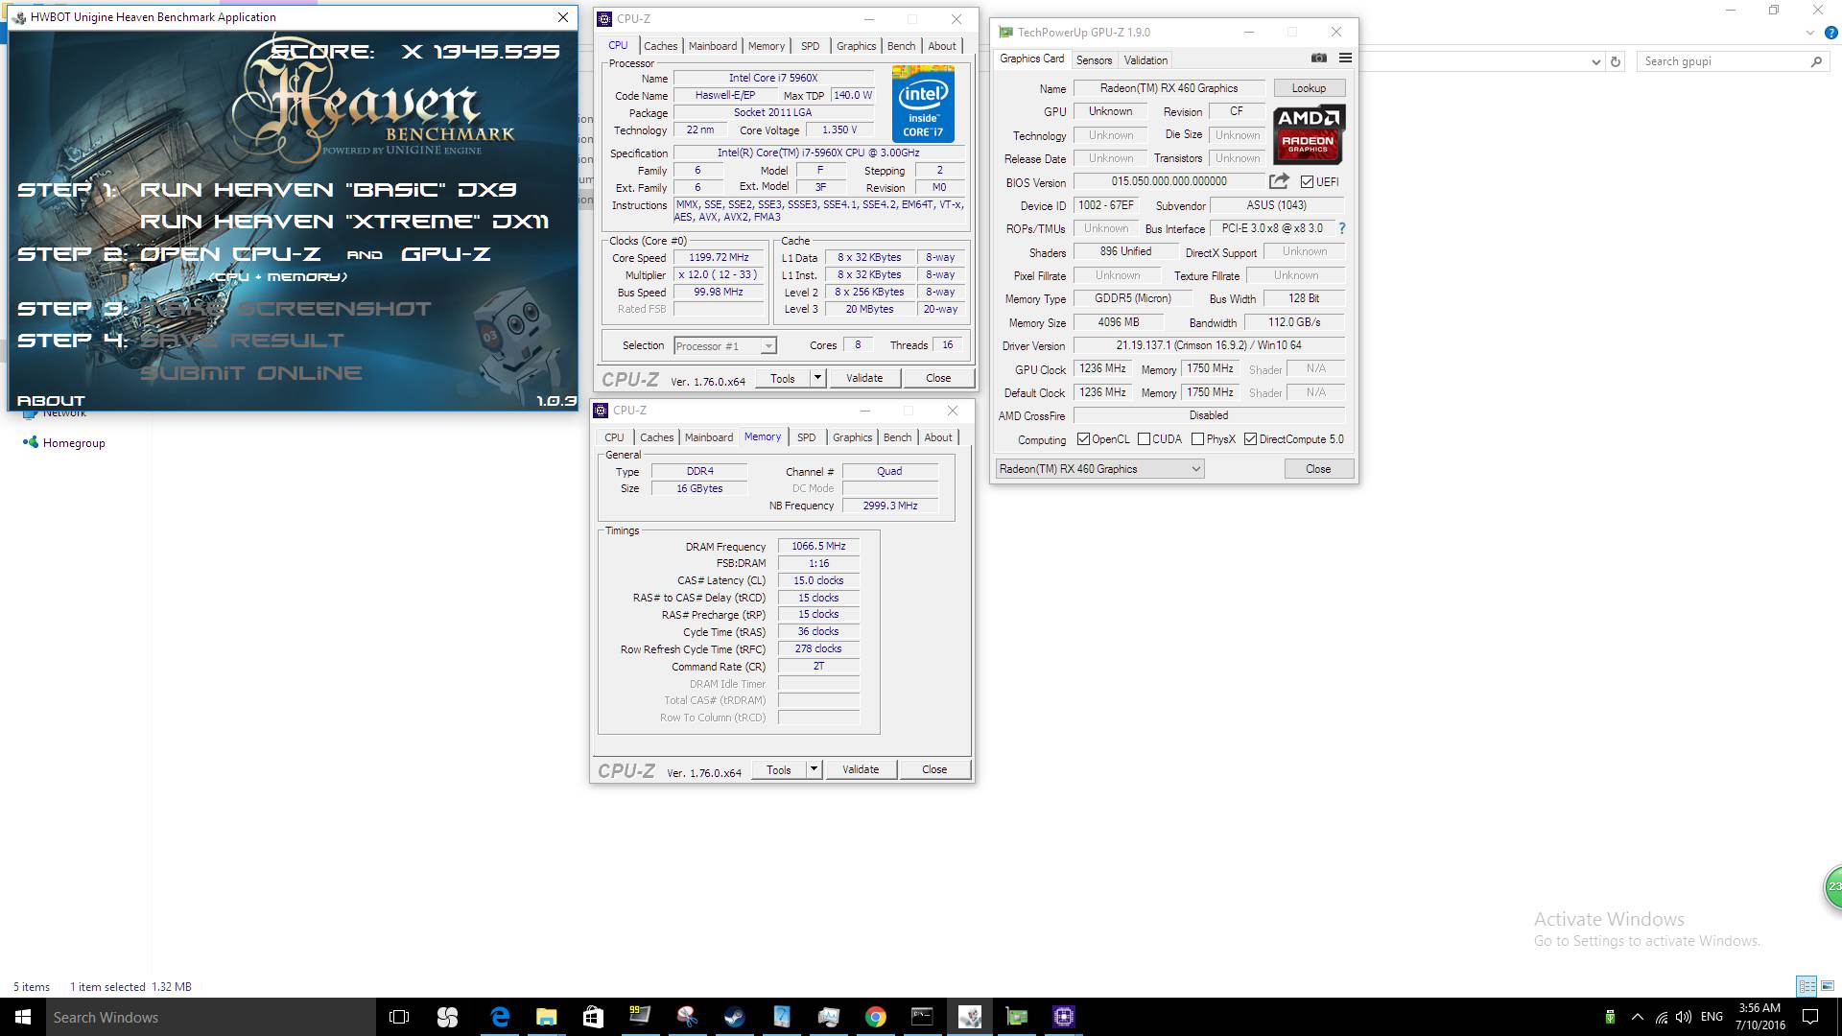Open File Explorer from the taskbar

coord(546,1017)
